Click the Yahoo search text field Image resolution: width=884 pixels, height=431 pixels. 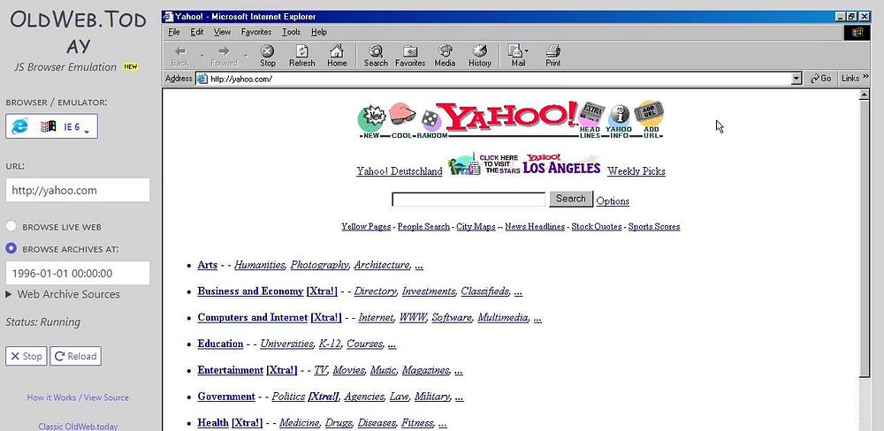[x=469, y=200]
